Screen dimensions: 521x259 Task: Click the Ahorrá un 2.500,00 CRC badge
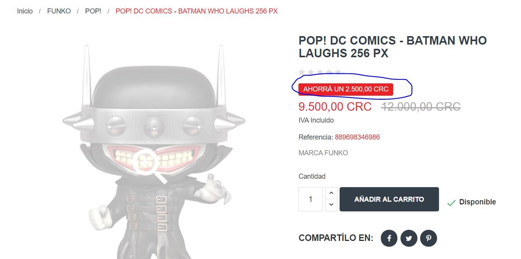(346, 89)
